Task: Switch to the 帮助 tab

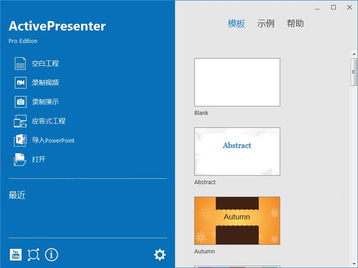Action: click(x=295, y=23)
